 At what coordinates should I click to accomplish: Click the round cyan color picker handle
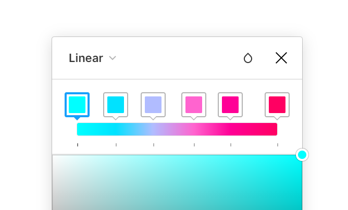[x=302, y=155]
